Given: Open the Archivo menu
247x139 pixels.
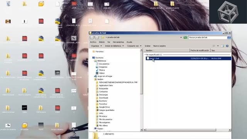Looking at the screenshot, I should tap(93, 42).
